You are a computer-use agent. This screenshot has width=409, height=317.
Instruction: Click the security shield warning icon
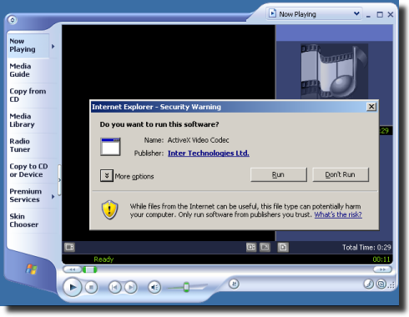click(109, 210)
